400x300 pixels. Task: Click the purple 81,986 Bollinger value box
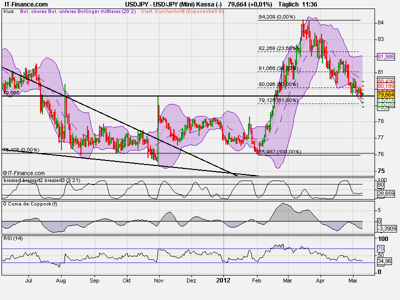click(385, 56)
